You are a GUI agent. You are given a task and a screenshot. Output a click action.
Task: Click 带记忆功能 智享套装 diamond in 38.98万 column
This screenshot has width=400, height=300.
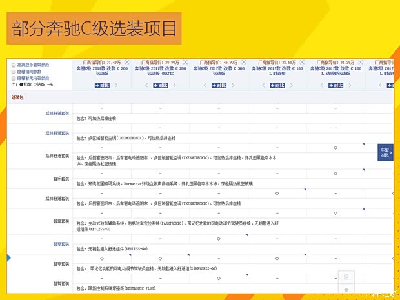tap(160, 259)
